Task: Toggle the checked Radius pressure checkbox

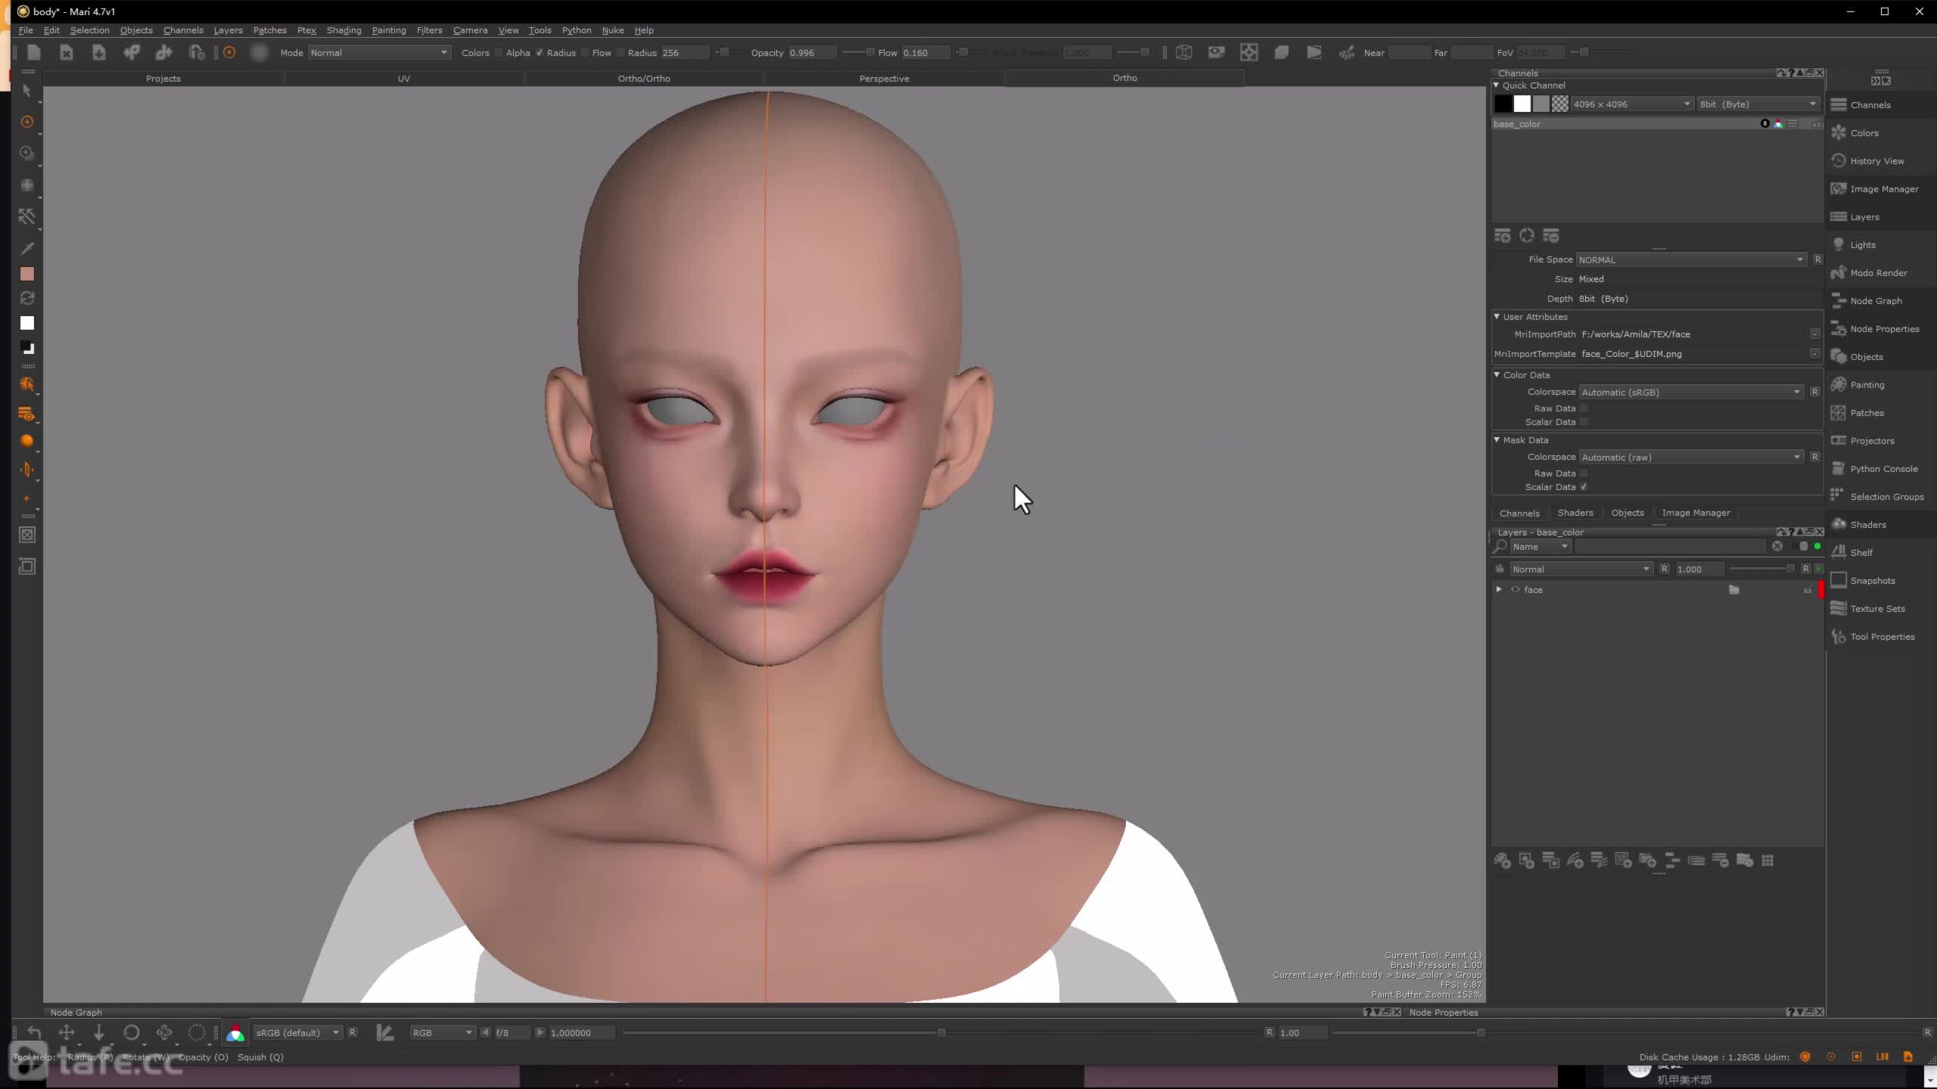Action: pos(539,53)
